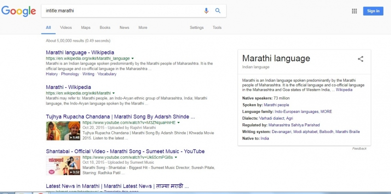391x194 pixels.
Task: Open the Writing sitelink
Action: (x=88, y=74)
